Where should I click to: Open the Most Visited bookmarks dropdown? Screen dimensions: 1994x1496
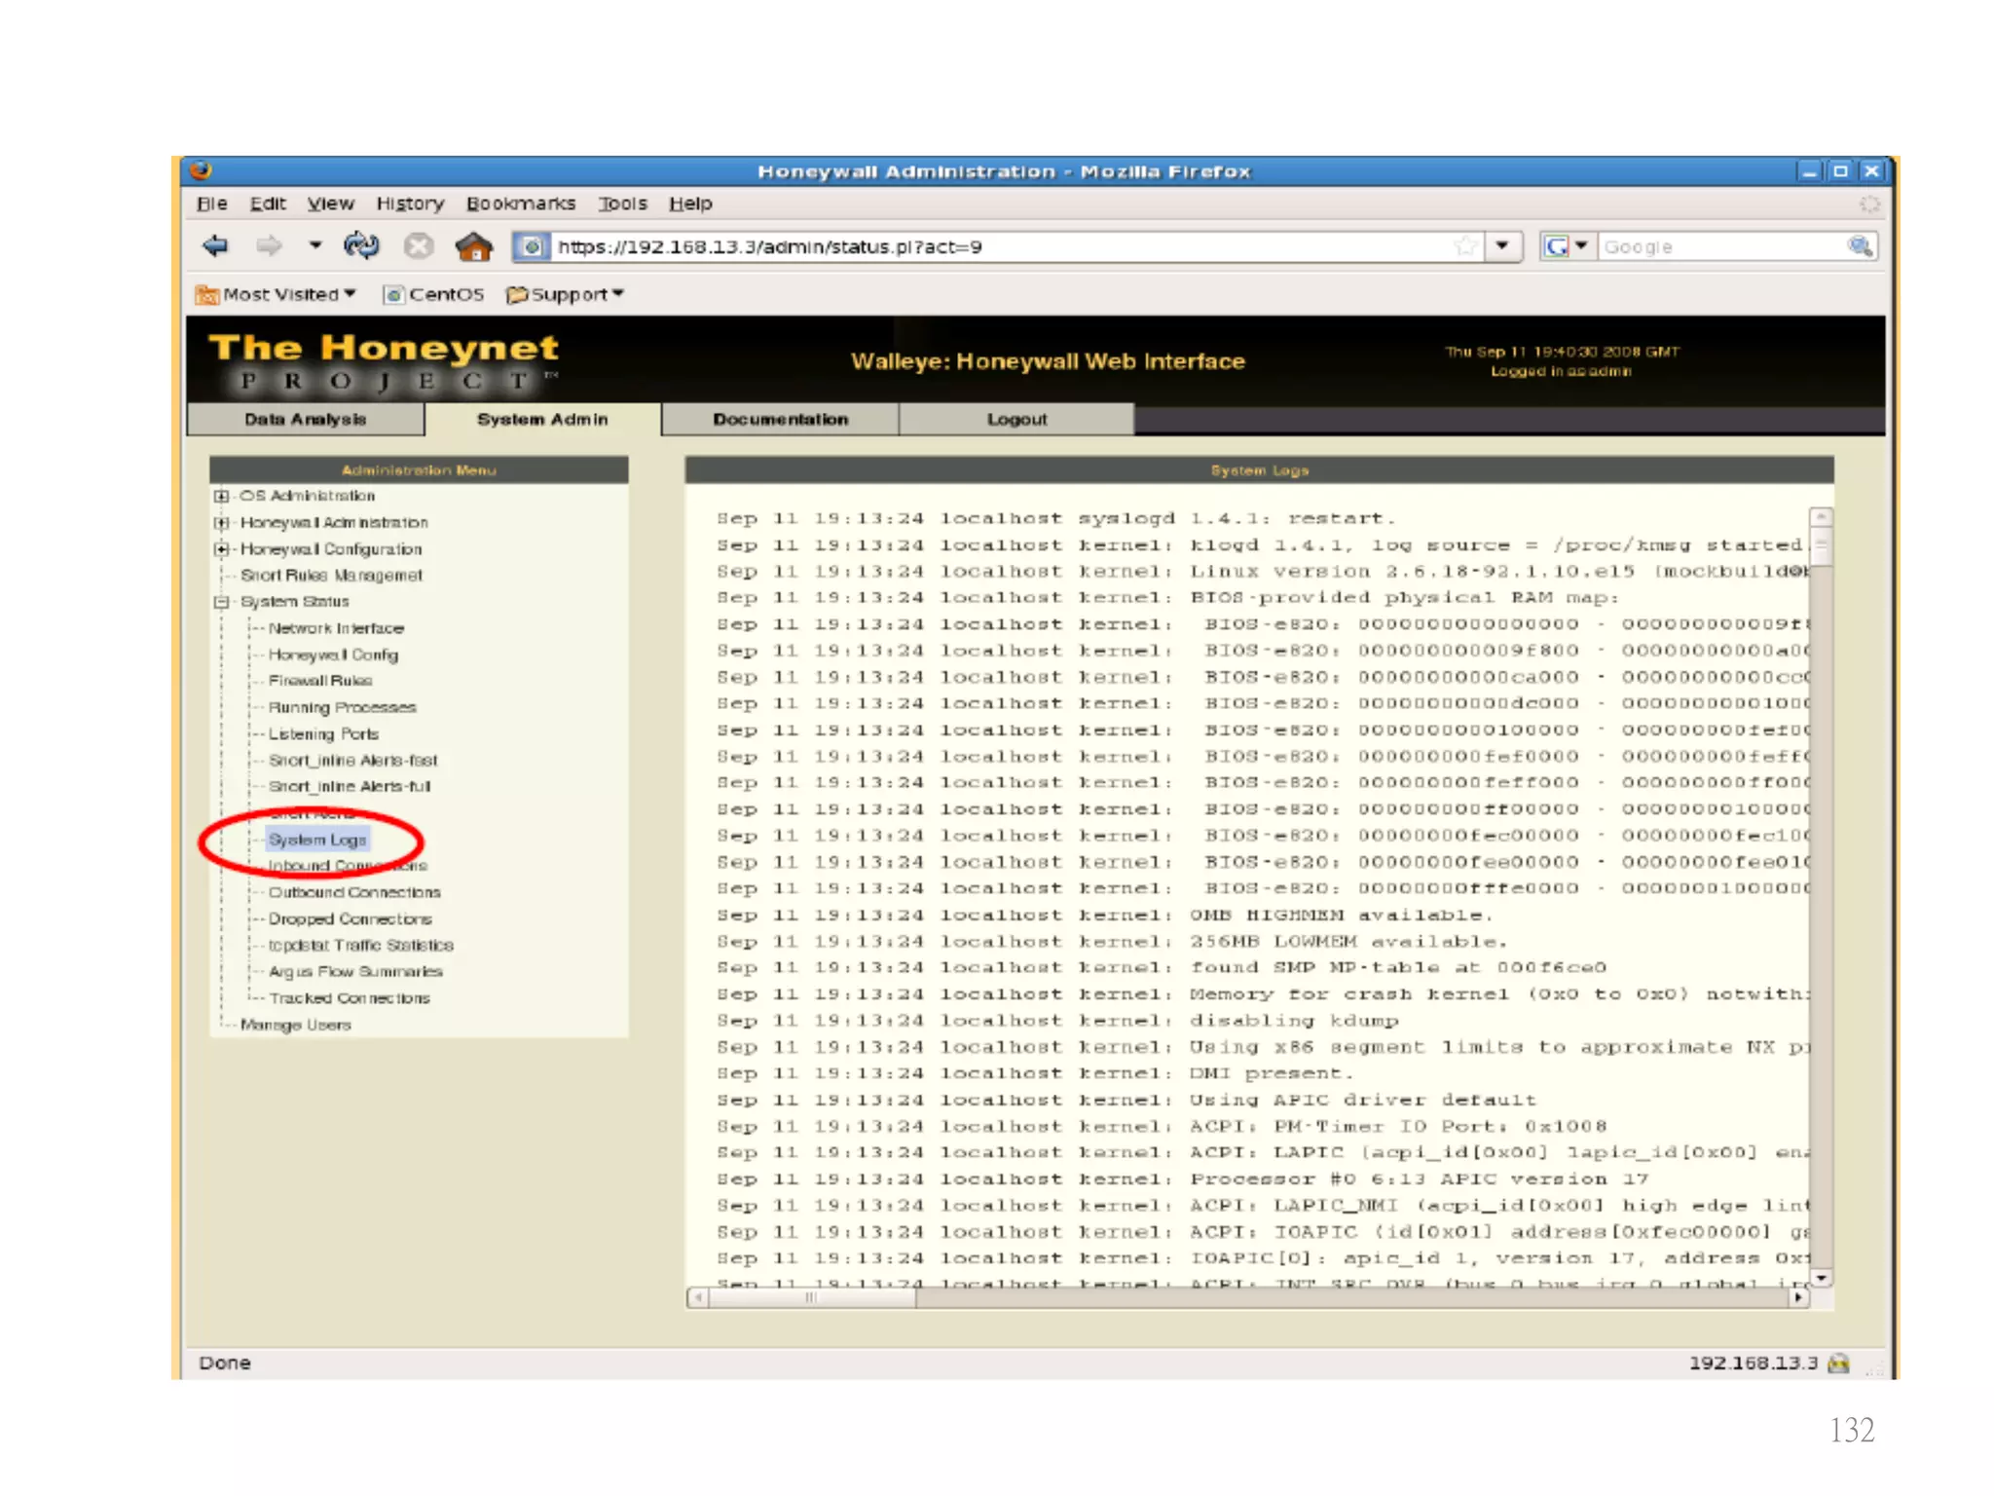click(x=277, y=294)
